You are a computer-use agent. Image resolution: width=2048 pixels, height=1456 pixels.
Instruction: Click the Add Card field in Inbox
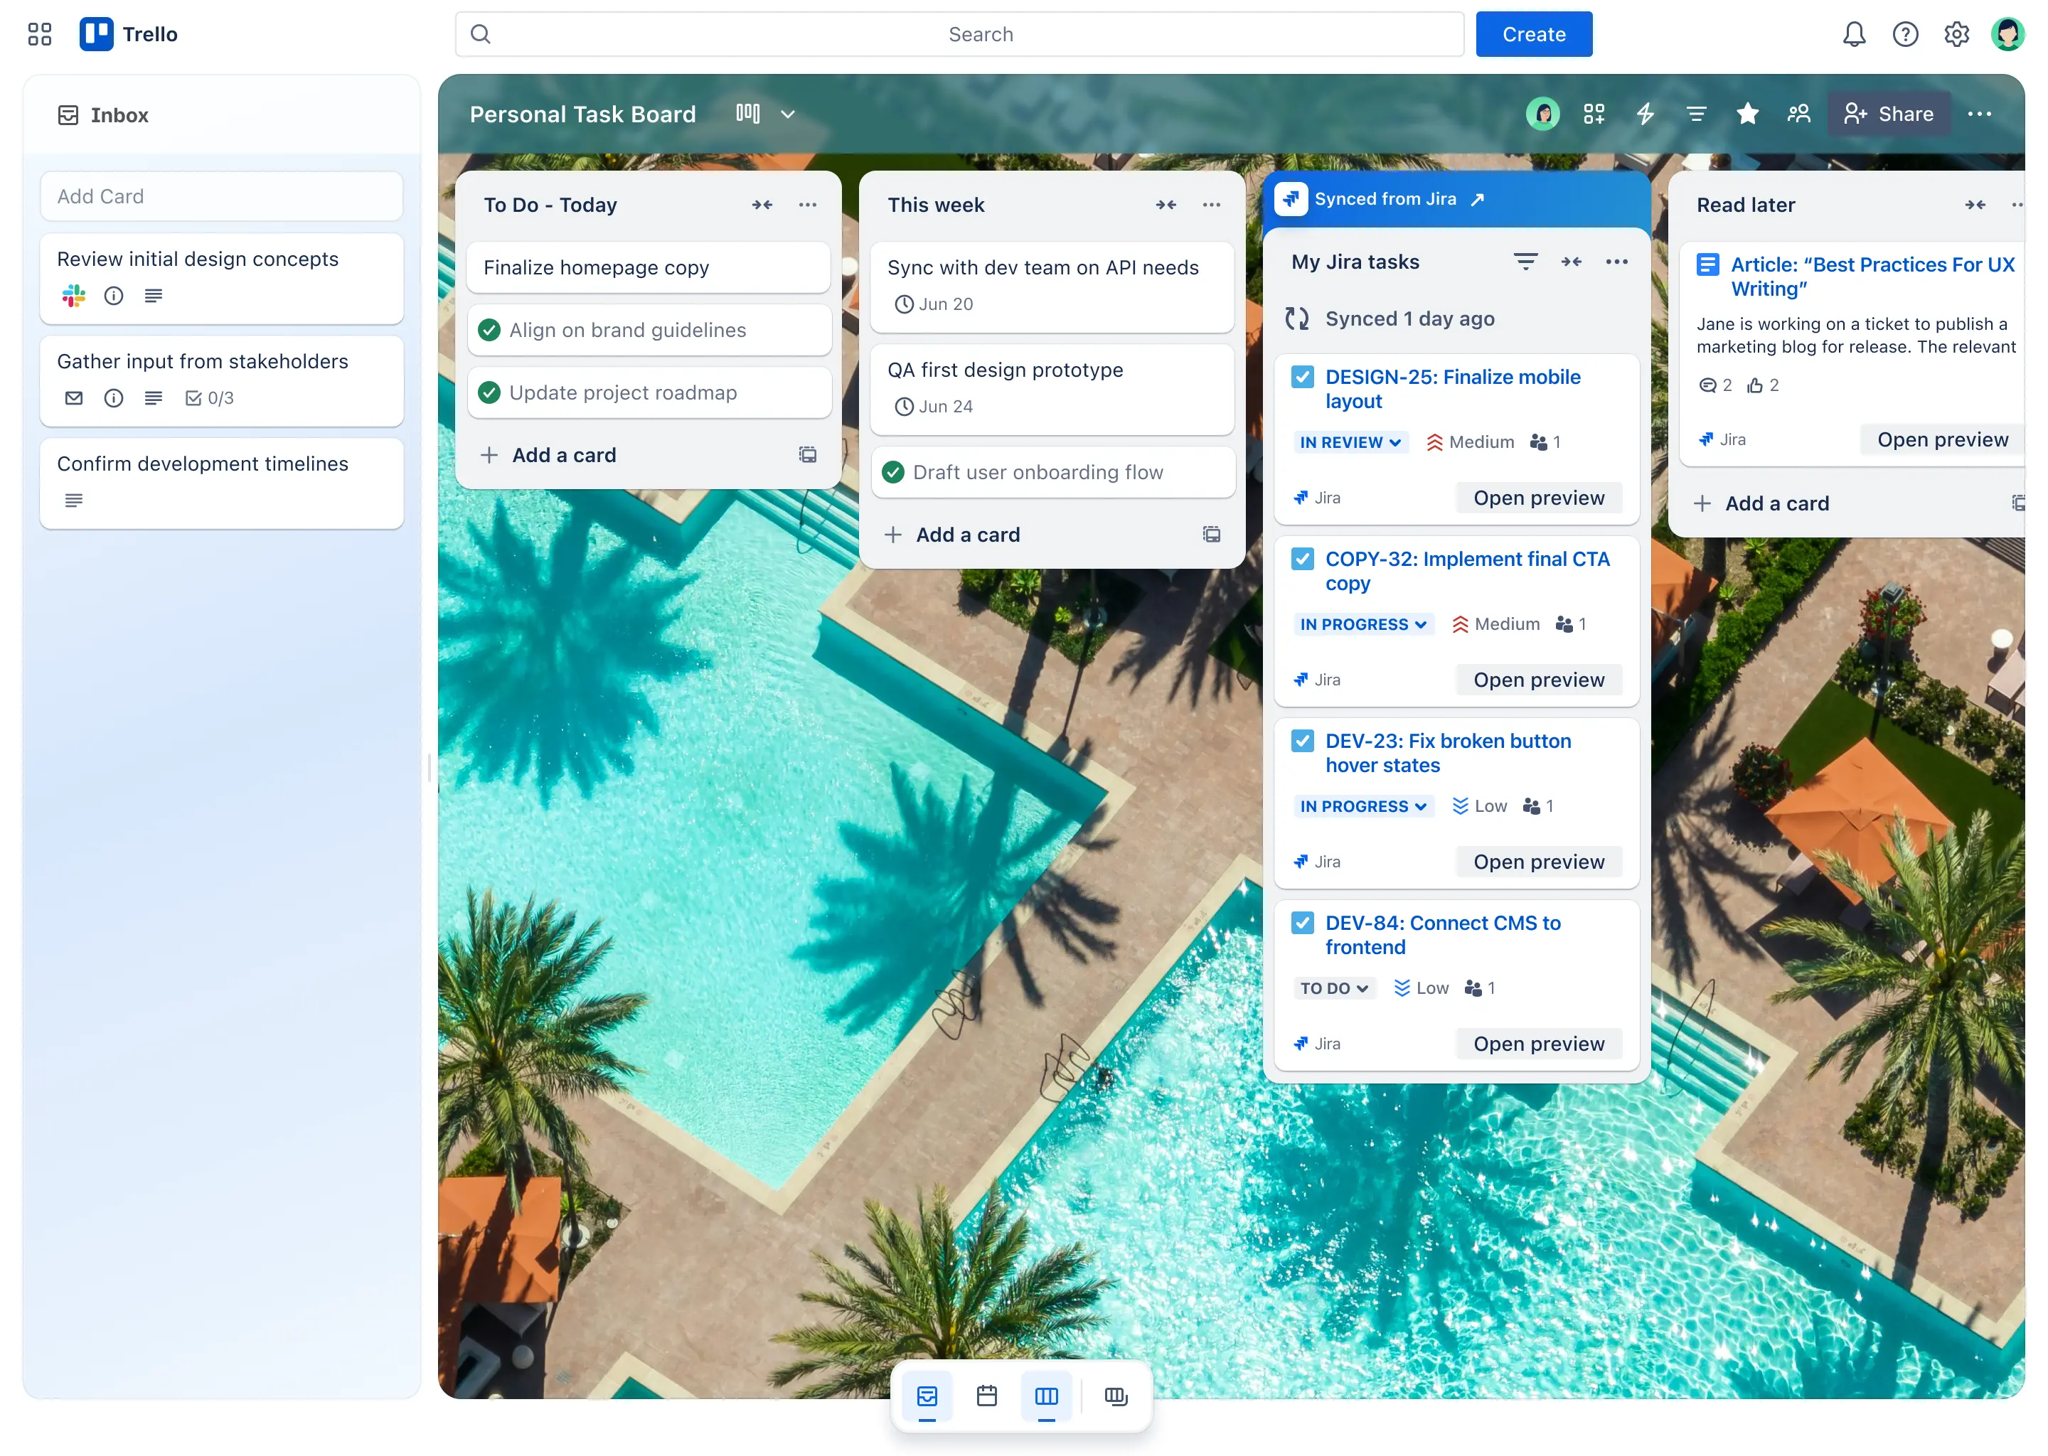tap(220, 196)
